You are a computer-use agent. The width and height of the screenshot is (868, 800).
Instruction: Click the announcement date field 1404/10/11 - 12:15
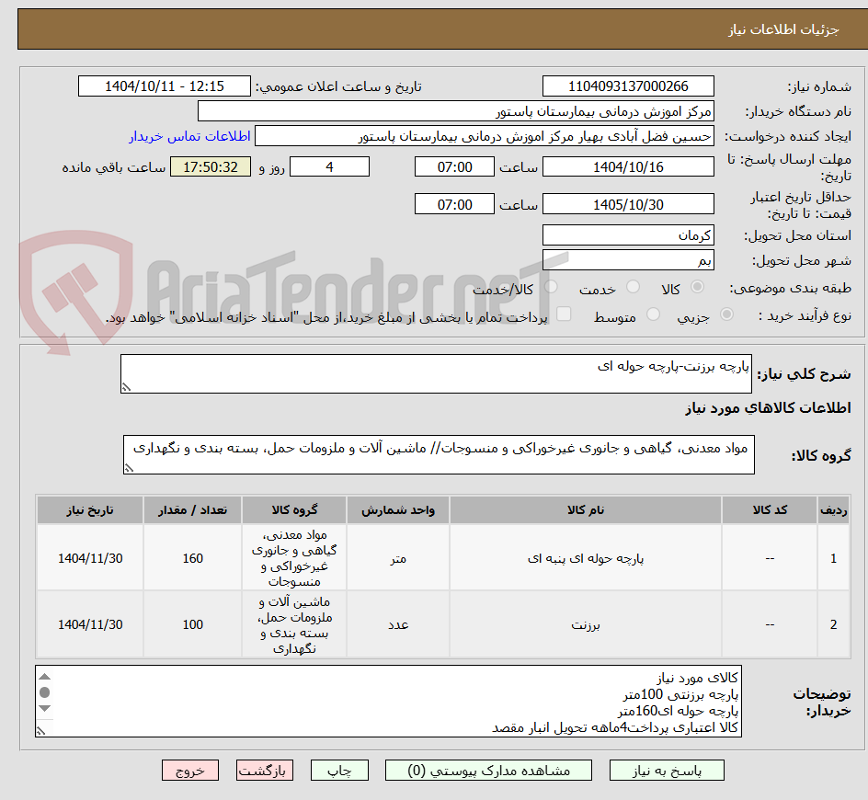[x=165, y=86]
